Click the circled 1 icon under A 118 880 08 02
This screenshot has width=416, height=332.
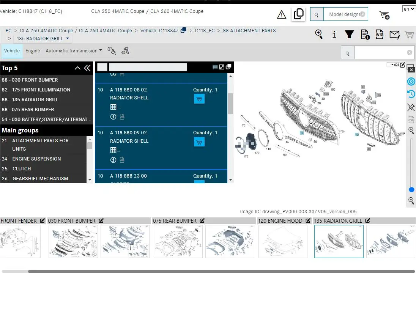(113, 117)
